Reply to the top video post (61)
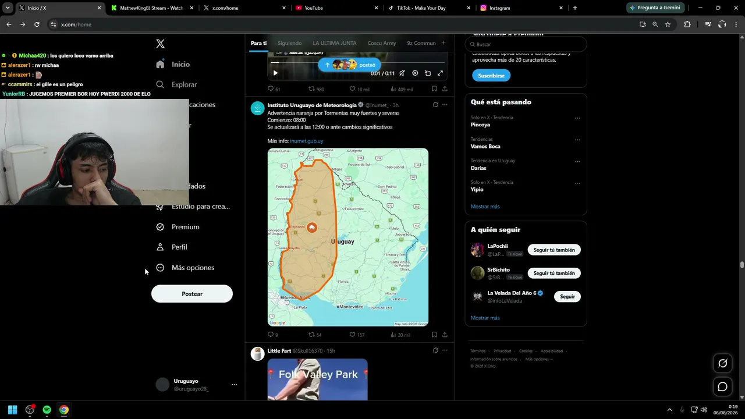The width and height of the screenshot is (745, 419). pyautogui.click(x=274, y=89)
